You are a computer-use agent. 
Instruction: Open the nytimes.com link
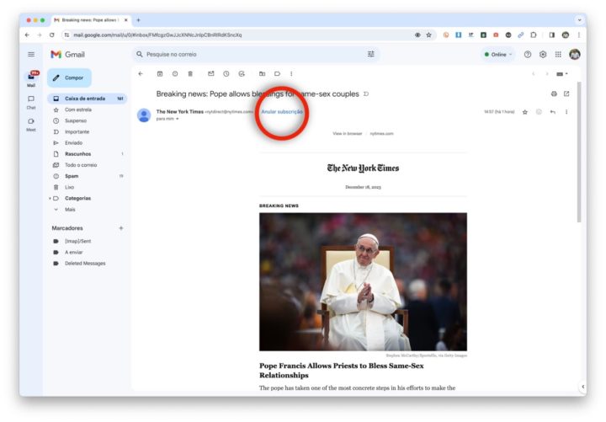point(381,133)
